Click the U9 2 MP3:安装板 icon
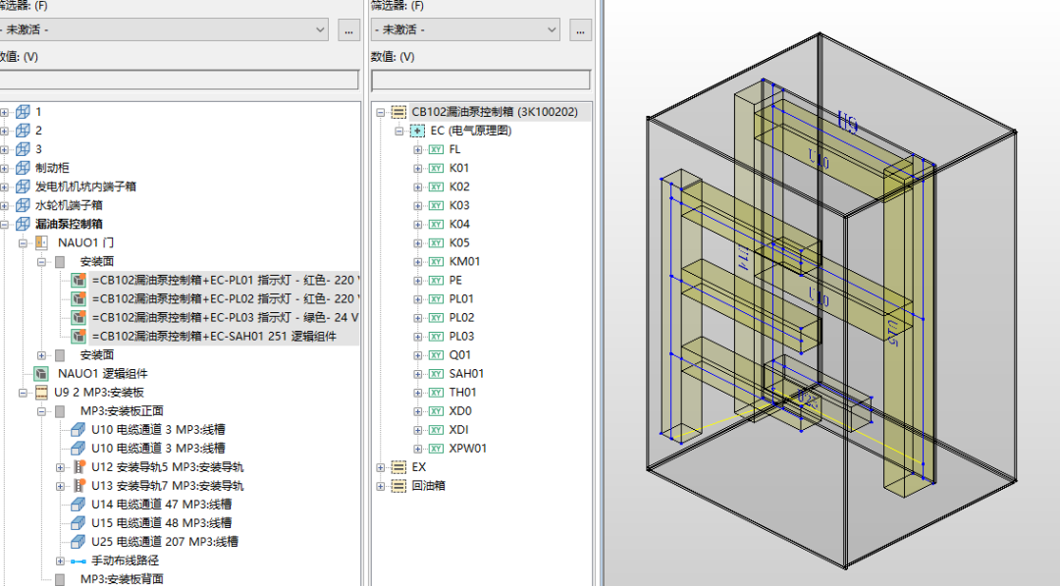Screen dimensions: 1060x586 [41, 392]
